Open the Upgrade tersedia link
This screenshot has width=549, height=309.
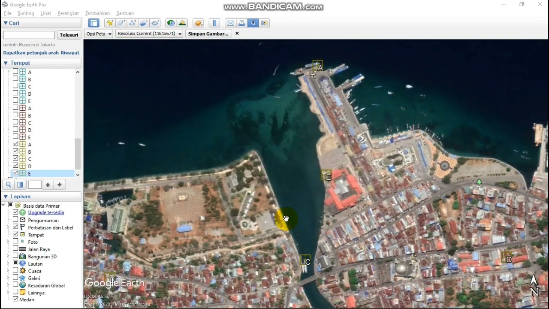46,212
